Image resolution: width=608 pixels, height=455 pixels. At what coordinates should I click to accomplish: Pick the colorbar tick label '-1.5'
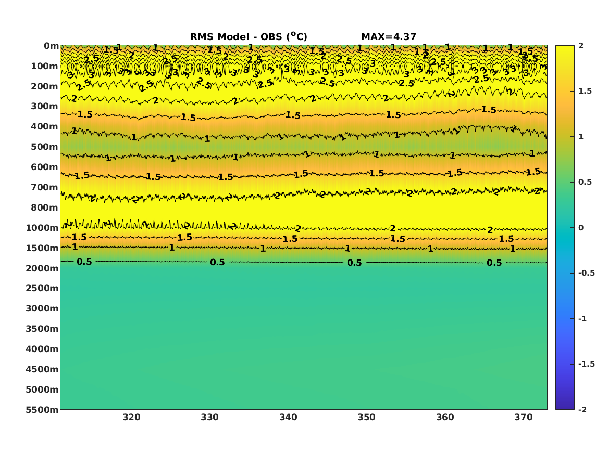(587, 363)
